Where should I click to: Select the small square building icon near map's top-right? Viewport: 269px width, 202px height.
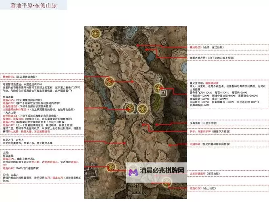[163, 42]
